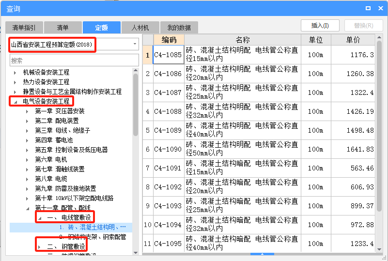
Task: Click price cell 1641.83
Action: (x=353, y=149)
